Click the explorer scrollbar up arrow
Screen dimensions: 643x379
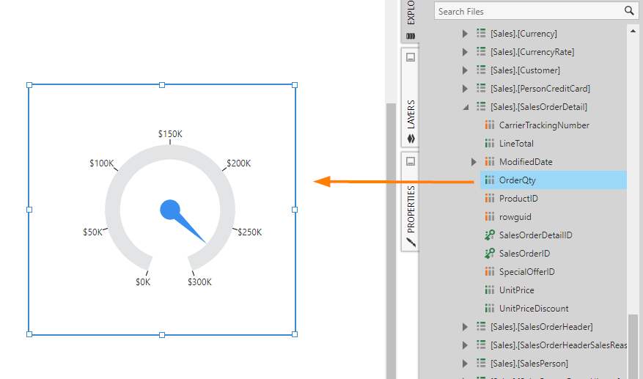633,30
